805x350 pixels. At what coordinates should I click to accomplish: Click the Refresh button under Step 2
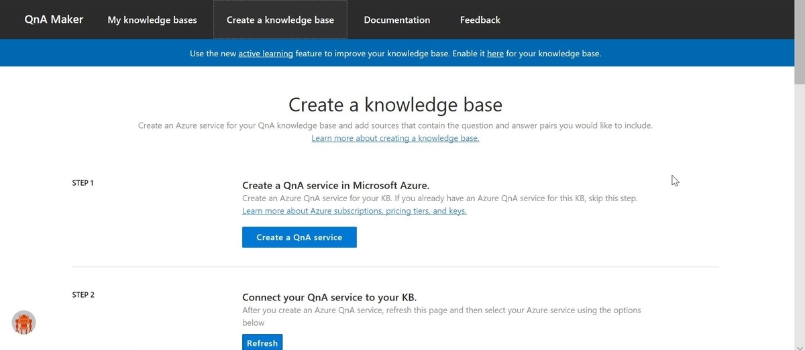pos(262,343)
